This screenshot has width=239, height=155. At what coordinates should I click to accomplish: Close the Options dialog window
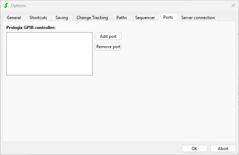click(233, 5)
